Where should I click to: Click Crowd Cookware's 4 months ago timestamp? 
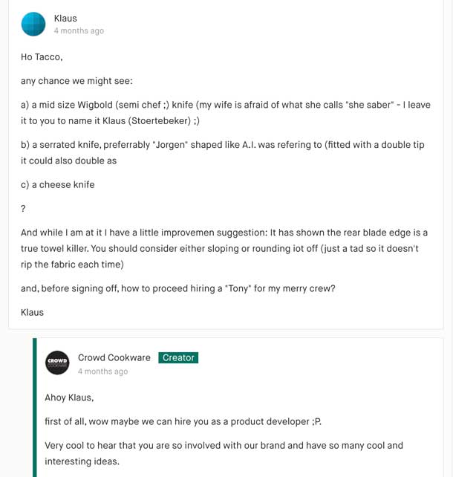(102, 371)
